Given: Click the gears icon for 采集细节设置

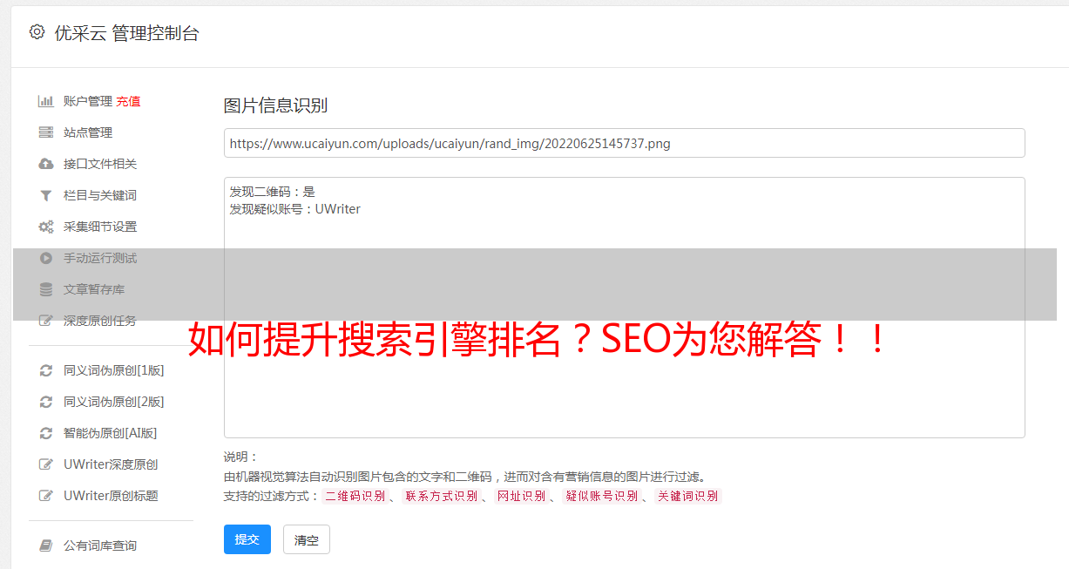Looking at the screenshot, I should (46, 227).
